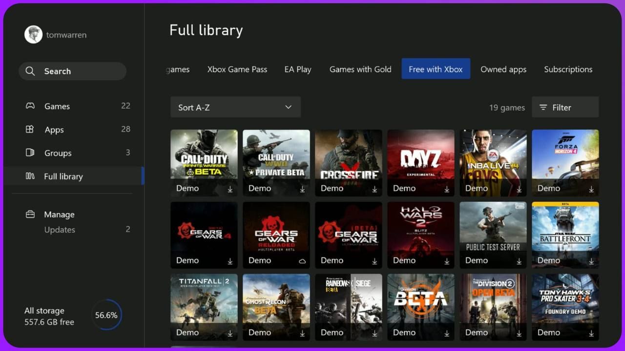Screen dimensions: 625x351
Task: Download the DayZ Experimental demo
Action: click(446, 190)
